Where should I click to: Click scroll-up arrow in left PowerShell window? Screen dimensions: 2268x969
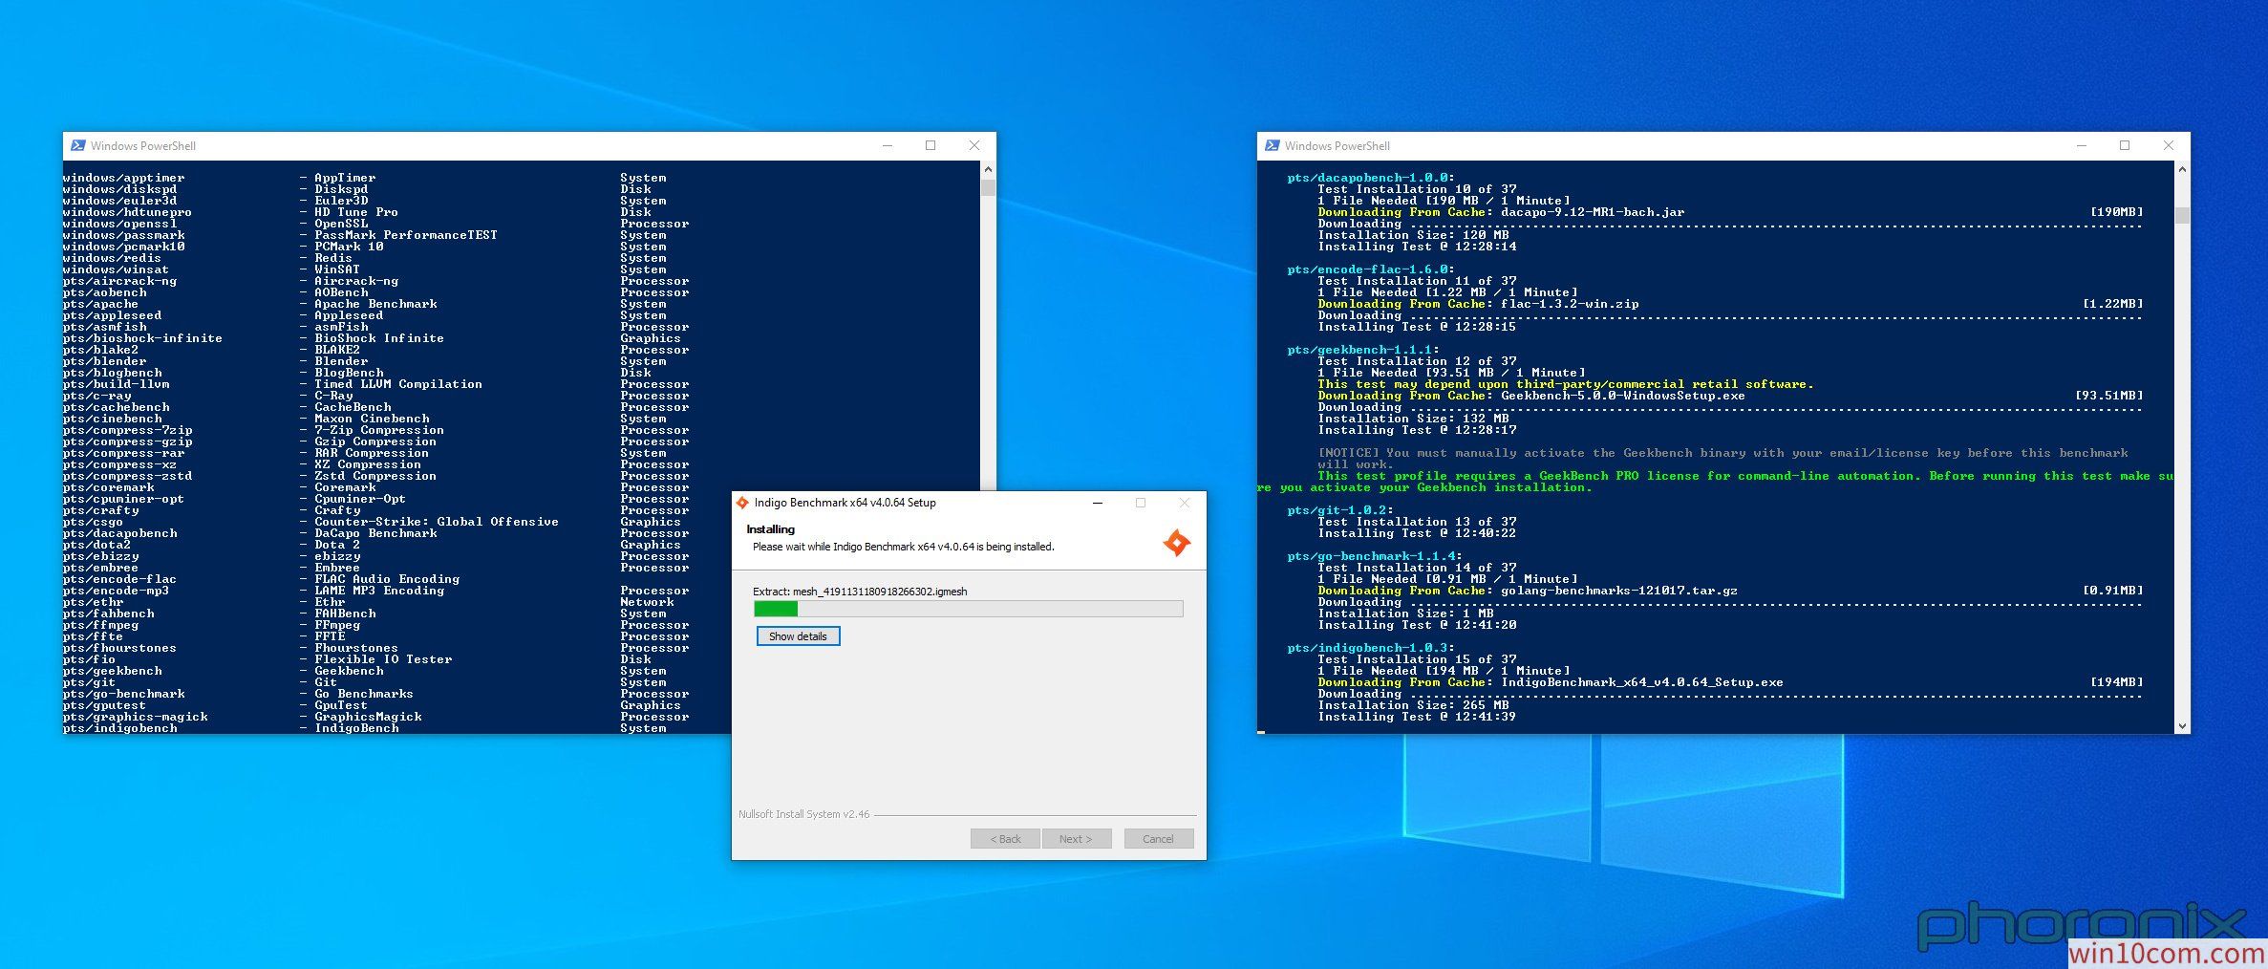[988, 169]
